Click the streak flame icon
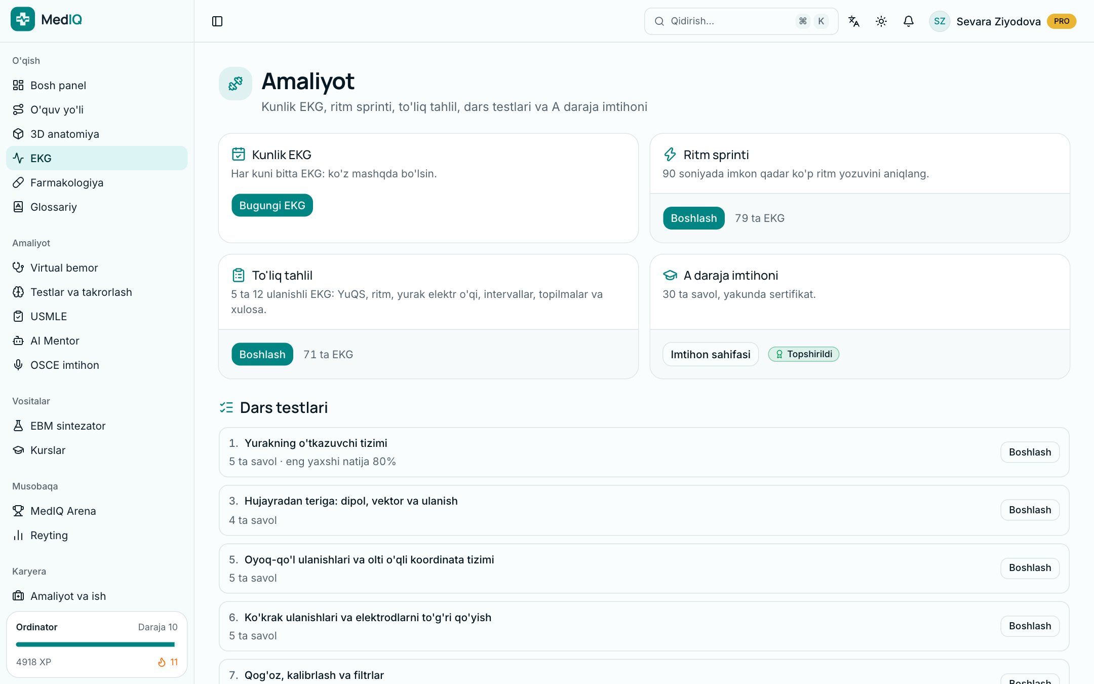This screenshot has height=684, width=1094. [x=162, y=662]
